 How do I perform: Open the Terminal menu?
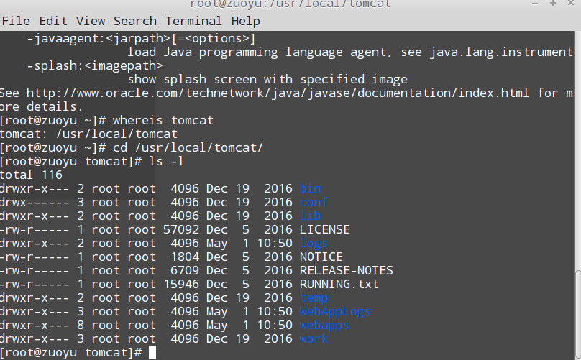coord(193,21)
